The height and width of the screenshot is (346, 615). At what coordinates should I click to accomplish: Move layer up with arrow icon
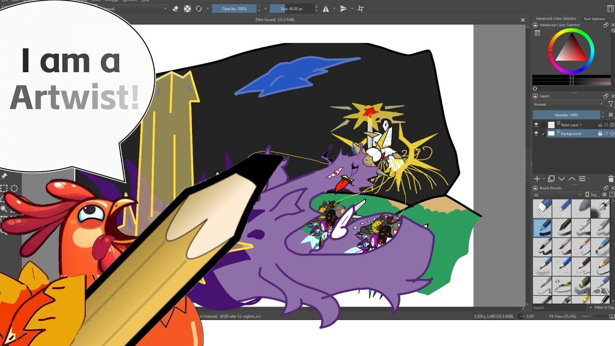572,179
